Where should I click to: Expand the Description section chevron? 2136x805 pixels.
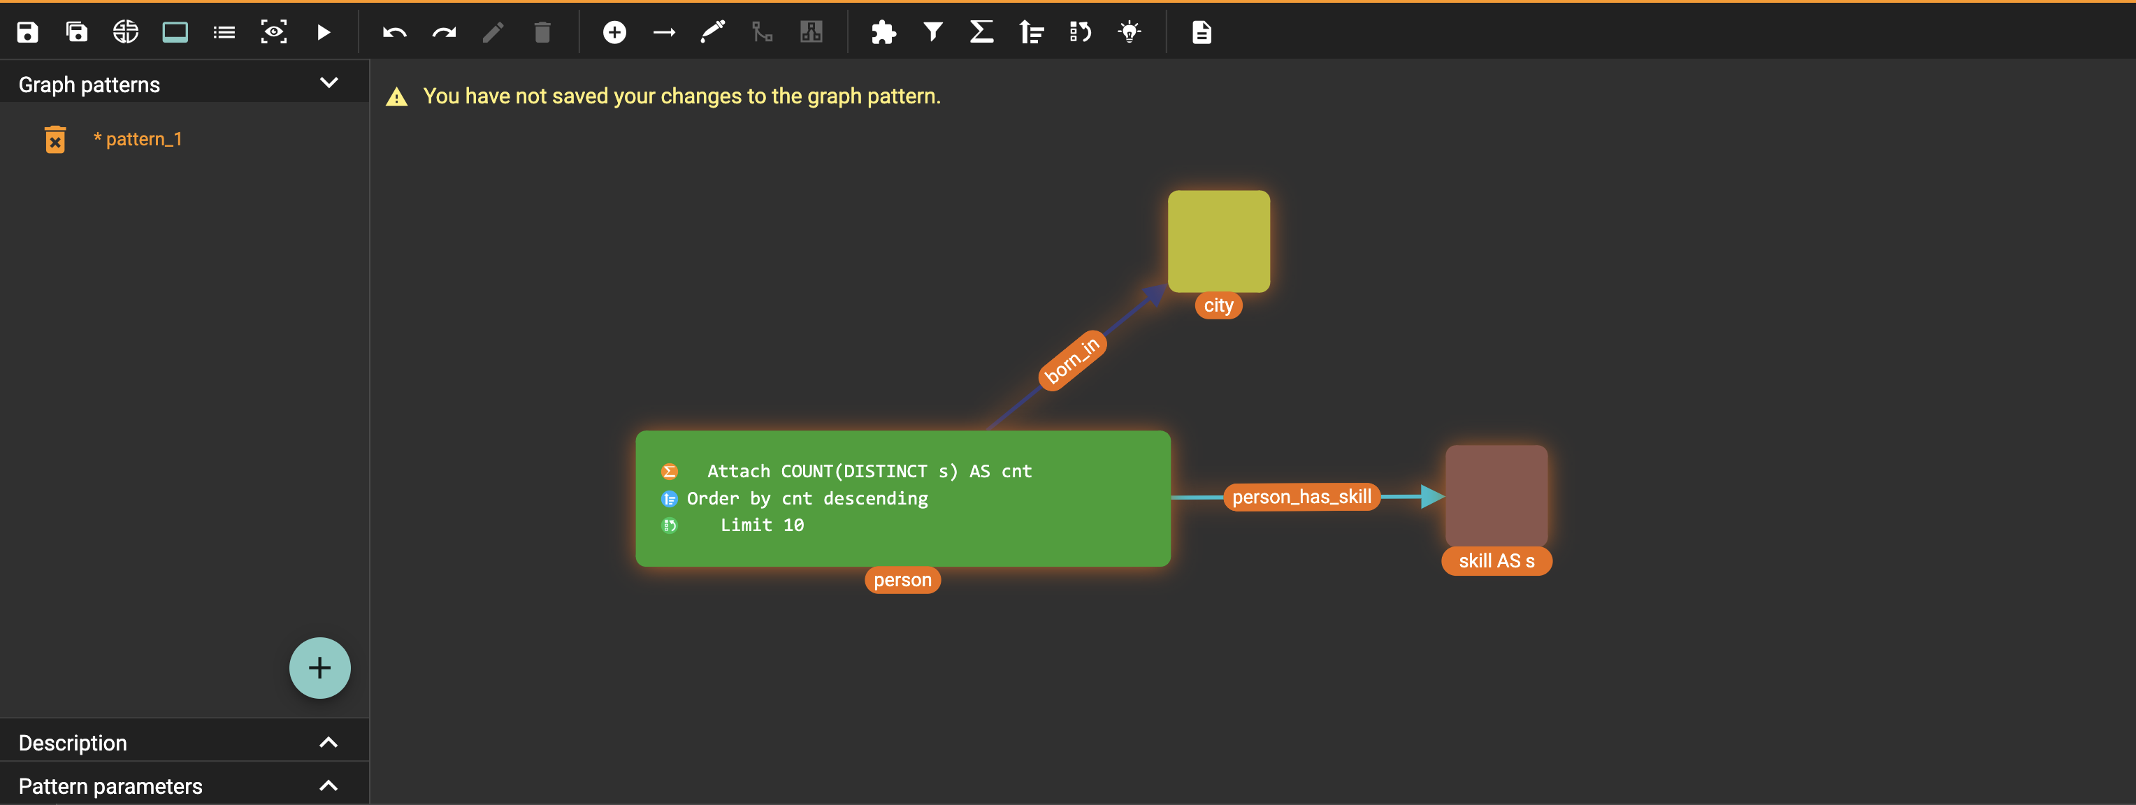(329, 742)
